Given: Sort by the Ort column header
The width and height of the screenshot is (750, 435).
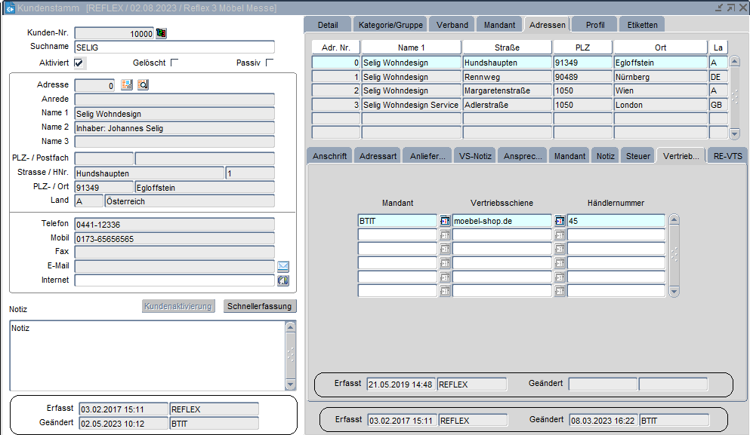Looking at the screenshot, I should click(x=659, y=47).
